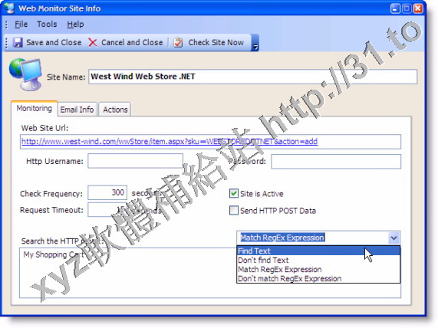This screenshot has width=438, height=328.
Task: Choose Don't find Text option
Action: [318, 260]
